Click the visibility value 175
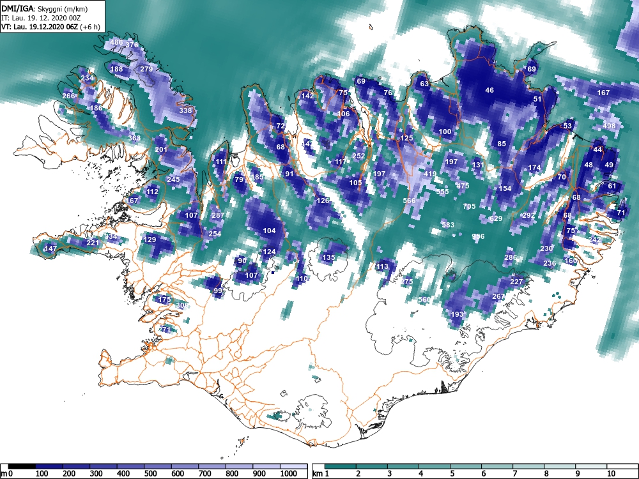Image resolution: width=639 pixels, height=479 pixels. point(165,300)
